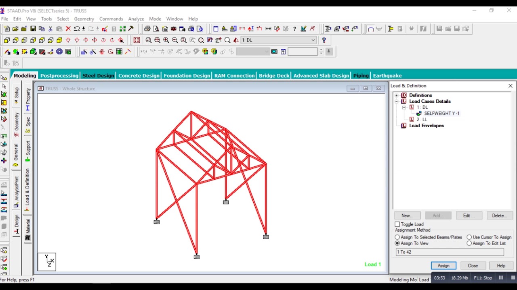Select Assign To Edit List radio
Image resolution: width=517 pixels, height=290 pixels.
(469, 243)
